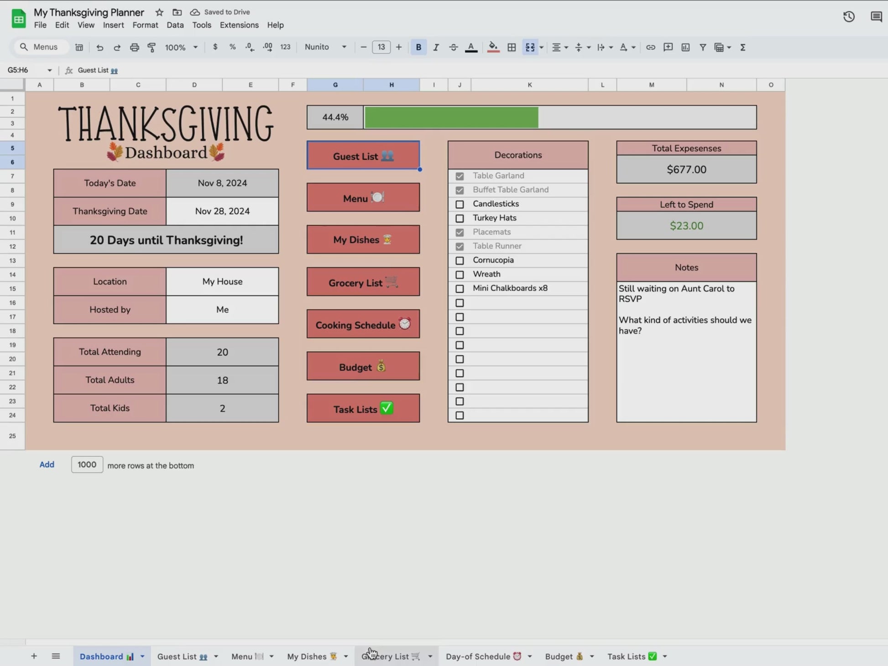Open the fill color picker

pos(493,47)
